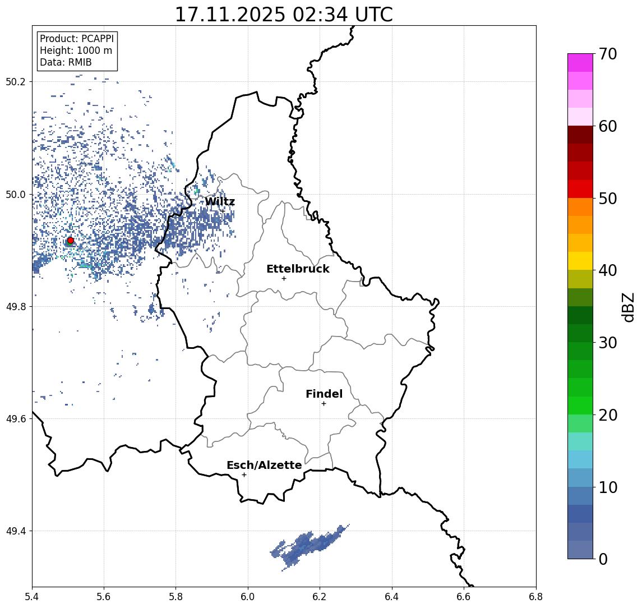Click the latitude axis label 50.0
Screen dimensions: 642x608
tap(16, 194)
